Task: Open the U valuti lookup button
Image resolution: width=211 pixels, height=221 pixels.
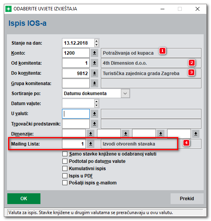Action: pos(94,114)
